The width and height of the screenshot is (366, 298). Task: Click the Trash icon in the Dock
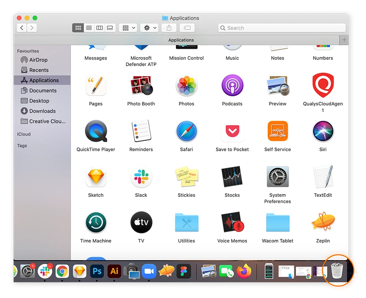pos(337,271)
